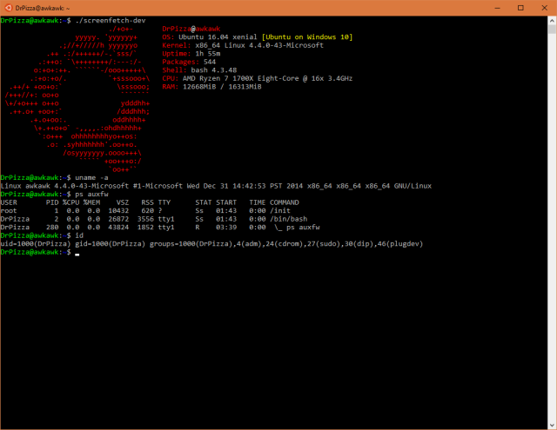Close the bash terminal window
Viewport: 557px width, 430px height.
coord(544,8)
